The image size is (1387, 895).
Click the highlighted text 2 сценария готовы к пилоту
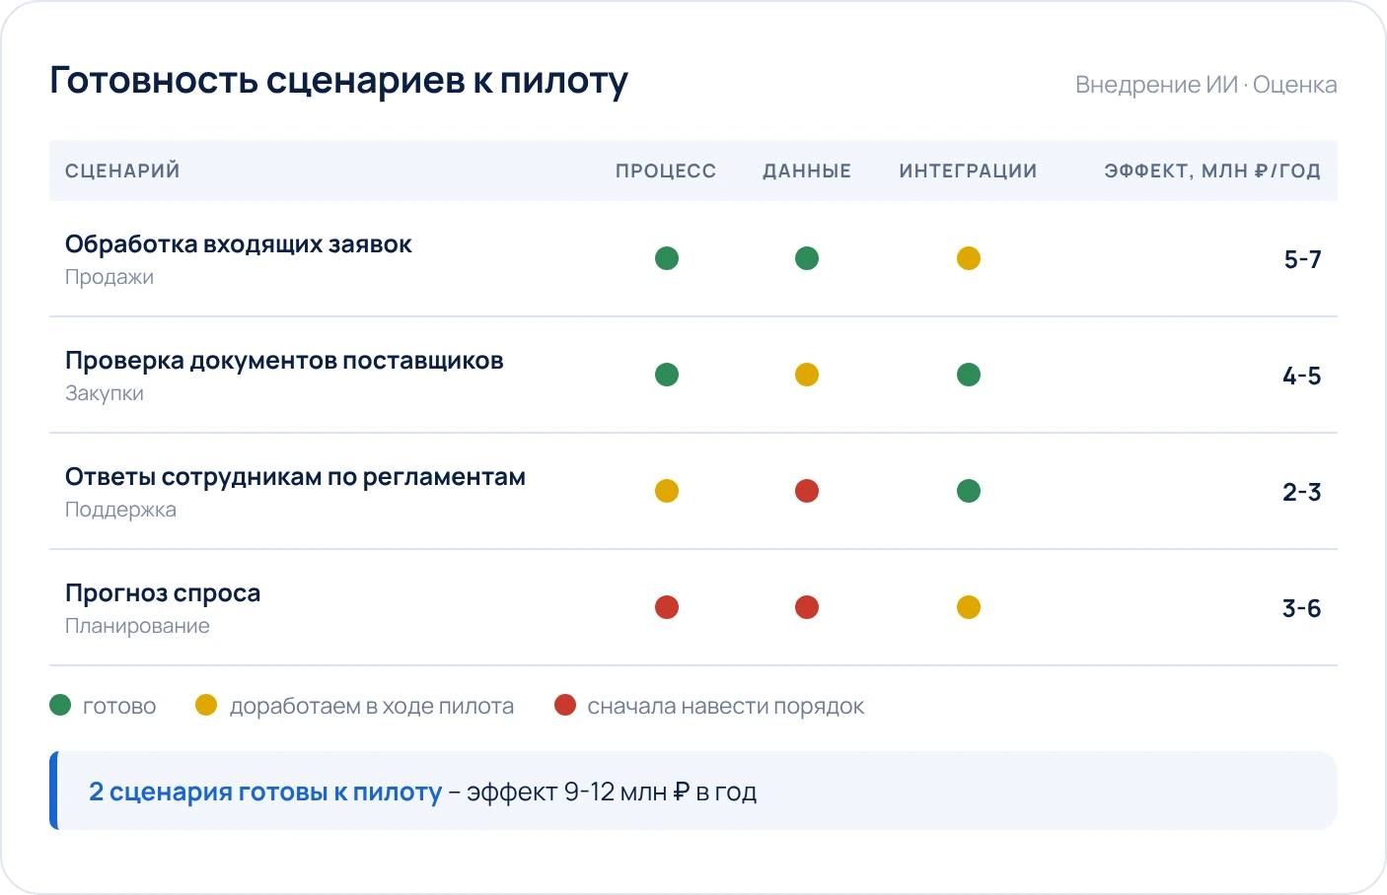265,792
